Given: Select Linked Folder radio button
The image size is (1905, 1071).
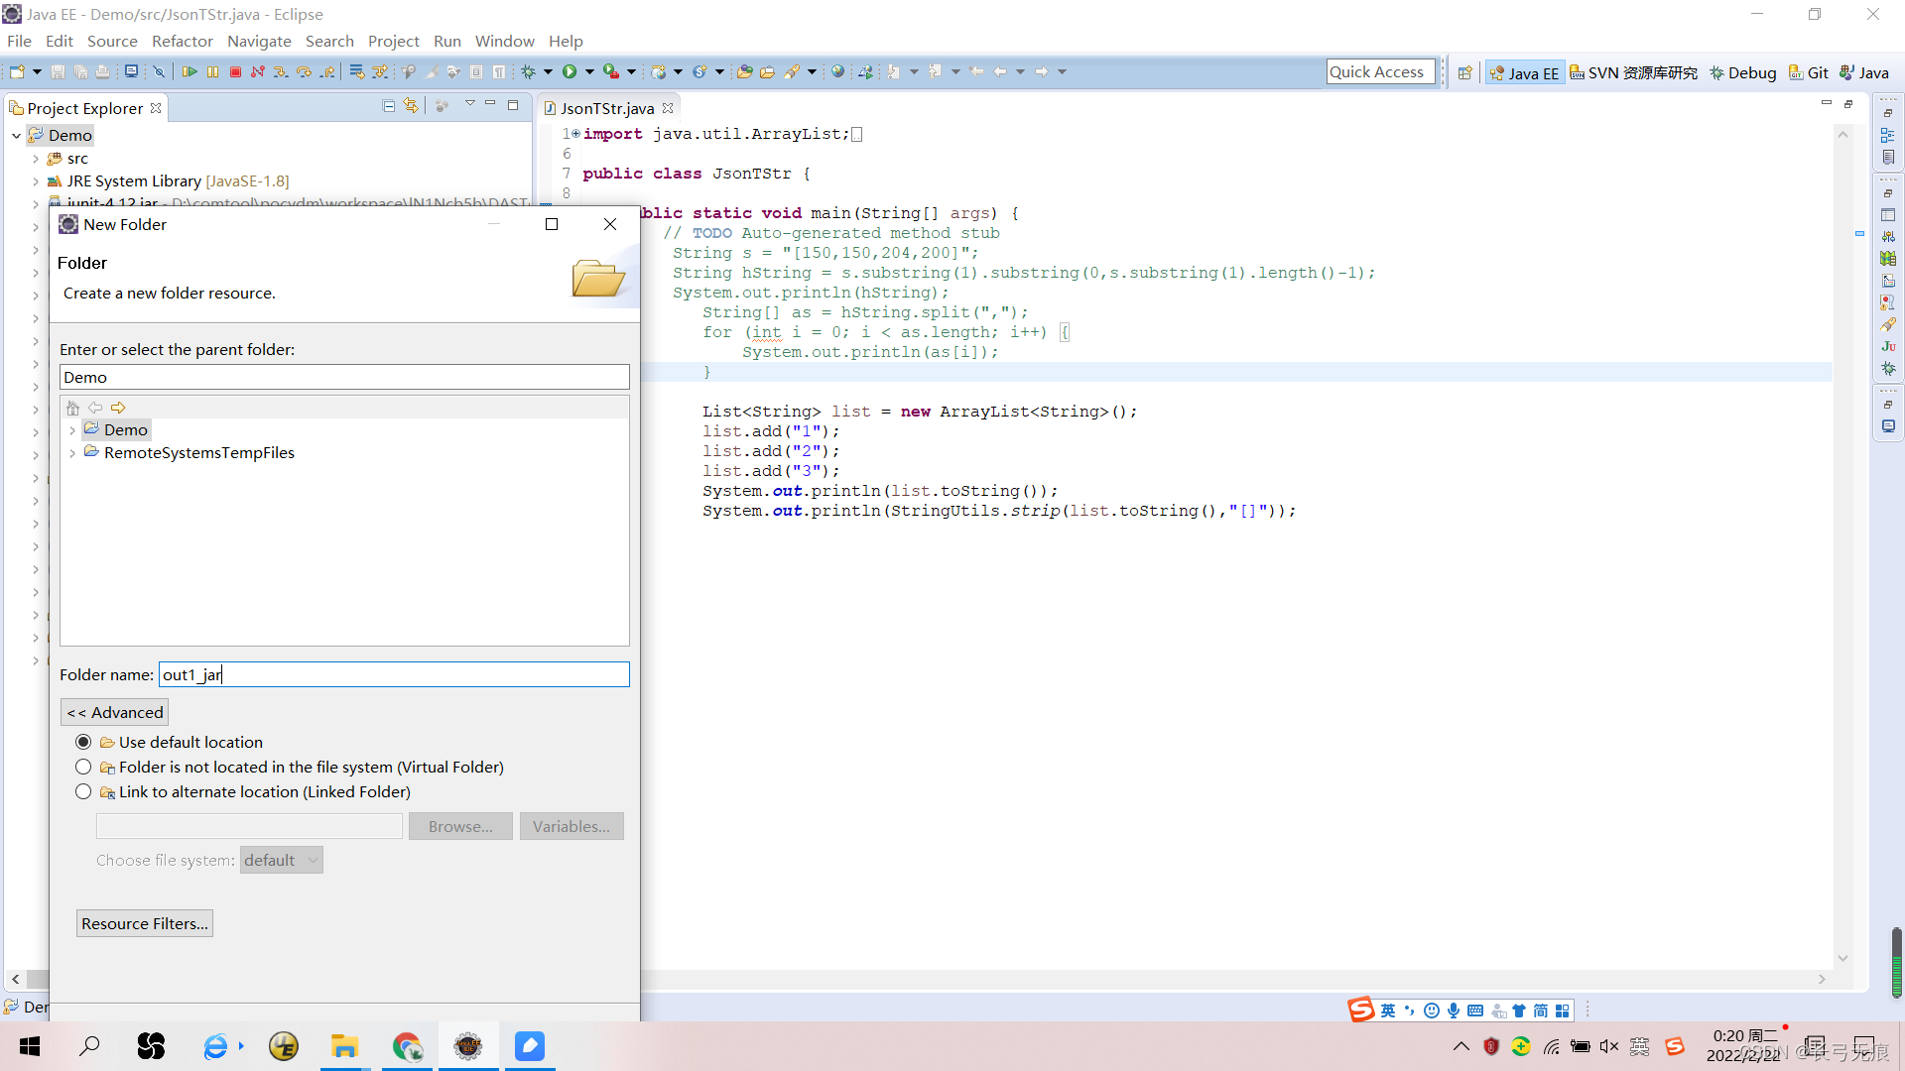Looking at the screenshot, I should [82, 791].
